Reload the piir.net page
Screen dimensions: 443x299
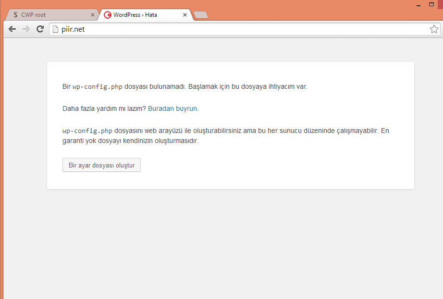[40, 29]
